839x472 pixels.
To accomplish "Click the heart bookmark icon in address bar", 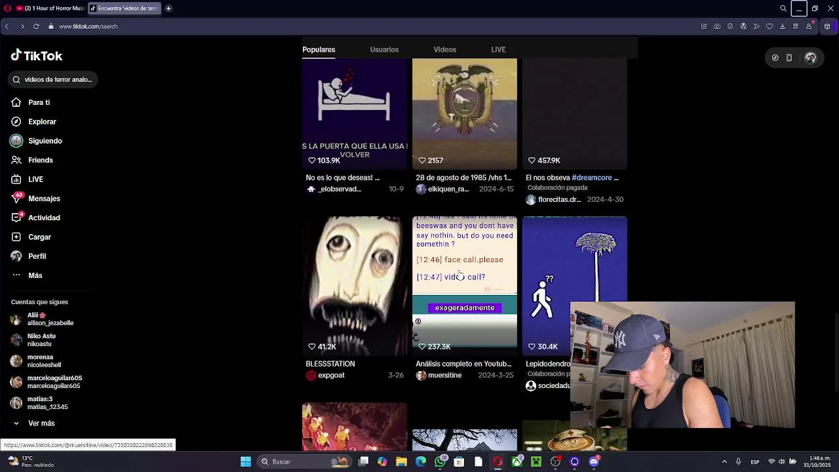I will tap(770, 26).
